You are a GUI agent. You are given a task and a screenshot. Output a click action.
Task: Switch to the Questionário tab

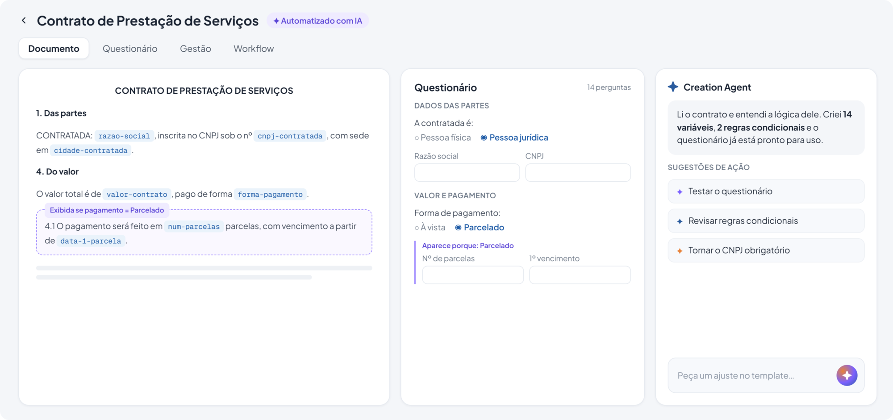tap(130, 48)
